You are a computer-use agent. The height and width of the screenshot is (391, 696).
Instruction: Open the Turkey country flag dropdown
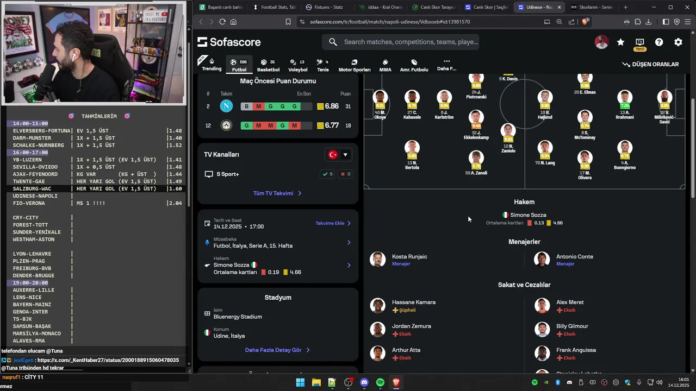338,155
